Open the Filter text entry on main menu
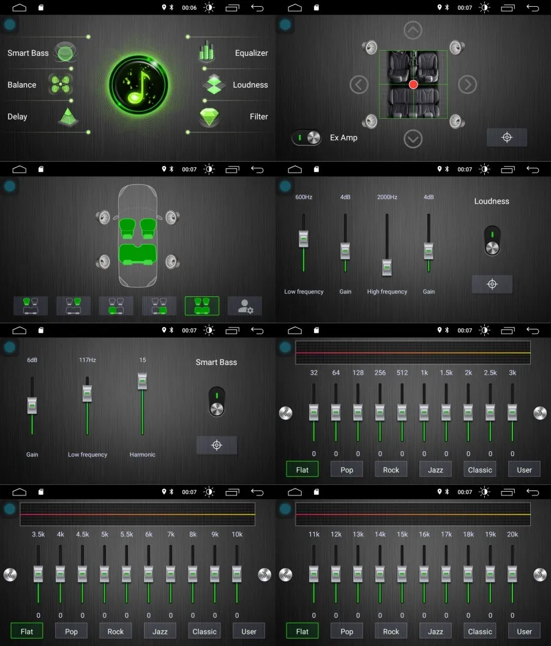Image resolution: width=551 pixels, height=646 pixels. click(x=258, y=116)
